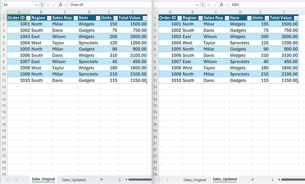Screen dimensions: 305x184
Task: Click Units value 45 in right window
Action: 260,62
